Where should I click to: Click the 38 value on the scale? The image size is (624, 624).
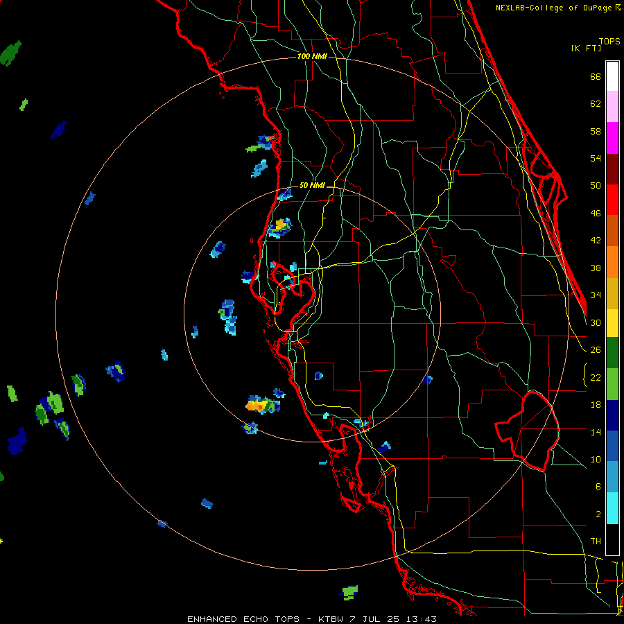click(x=596, y=268)
